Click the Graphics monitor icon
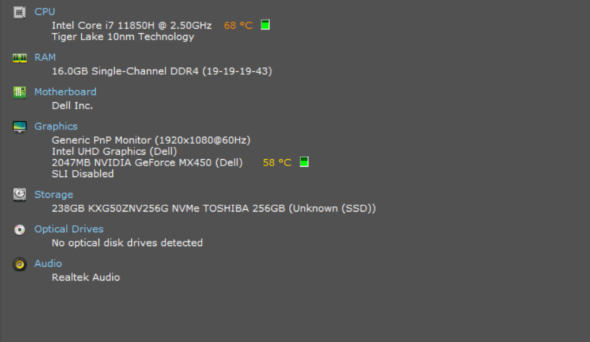Screen dimensions: 590x342 [x=20, y=127]
